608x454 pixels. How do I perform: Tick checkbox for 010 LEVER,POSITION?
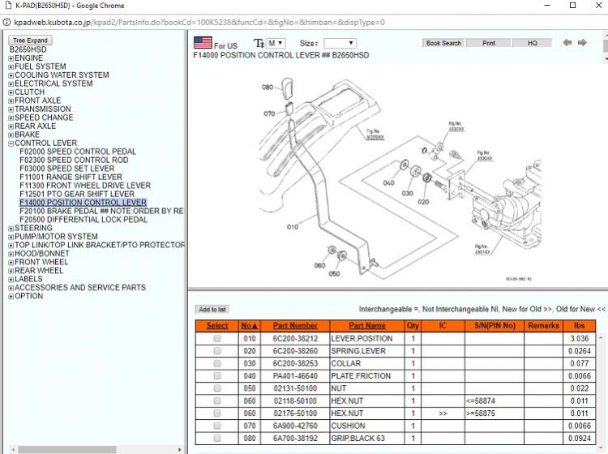tap(217, 338)
